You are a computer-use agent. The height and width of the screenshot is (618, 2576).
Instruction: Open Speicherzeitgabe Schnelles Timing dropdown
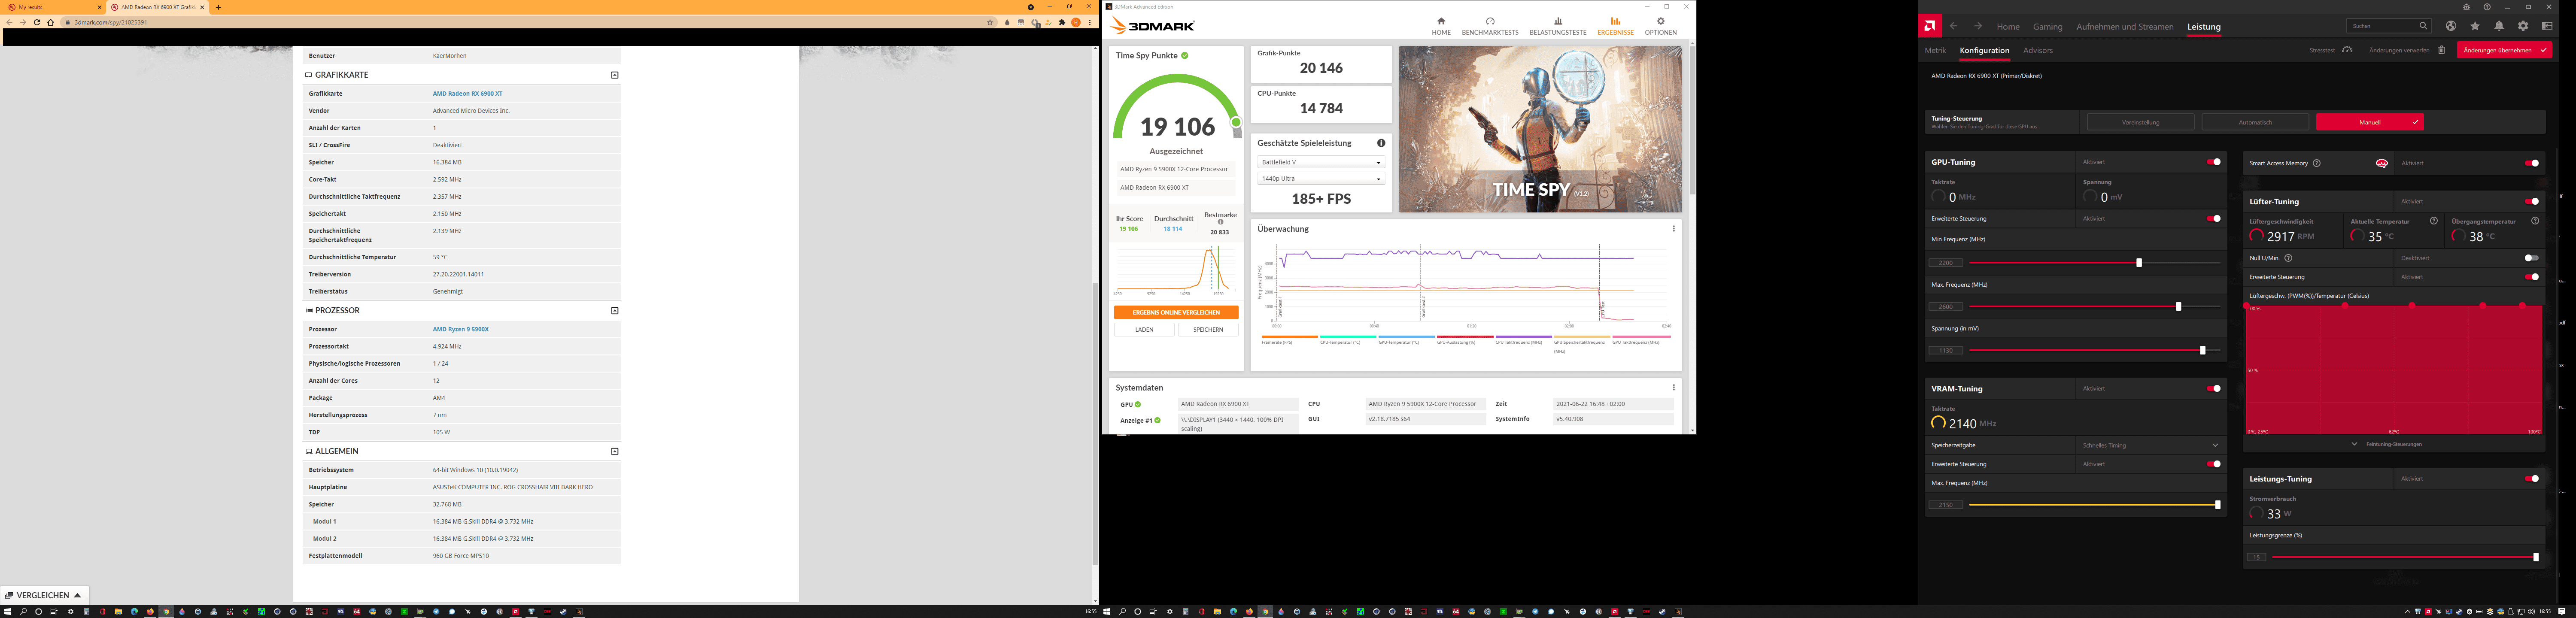2150,445
